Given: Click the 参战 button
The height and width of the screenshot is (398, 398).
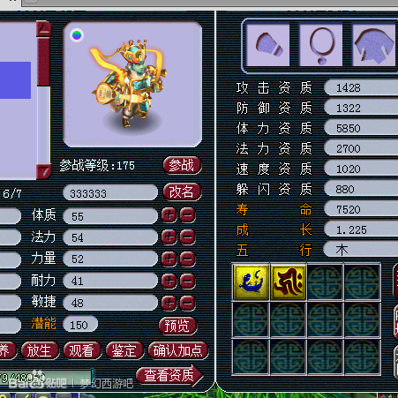Looking at the screenshot, I should (183, 165).
